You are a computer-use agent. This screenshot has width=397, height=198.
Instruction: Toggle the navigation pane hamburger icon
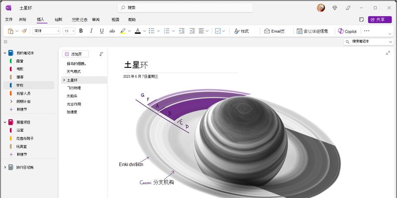5,42
